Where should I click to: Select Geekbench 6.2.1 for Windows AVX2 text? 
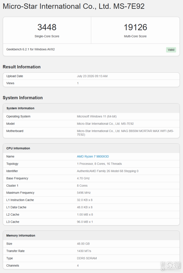tap(30, 49)
